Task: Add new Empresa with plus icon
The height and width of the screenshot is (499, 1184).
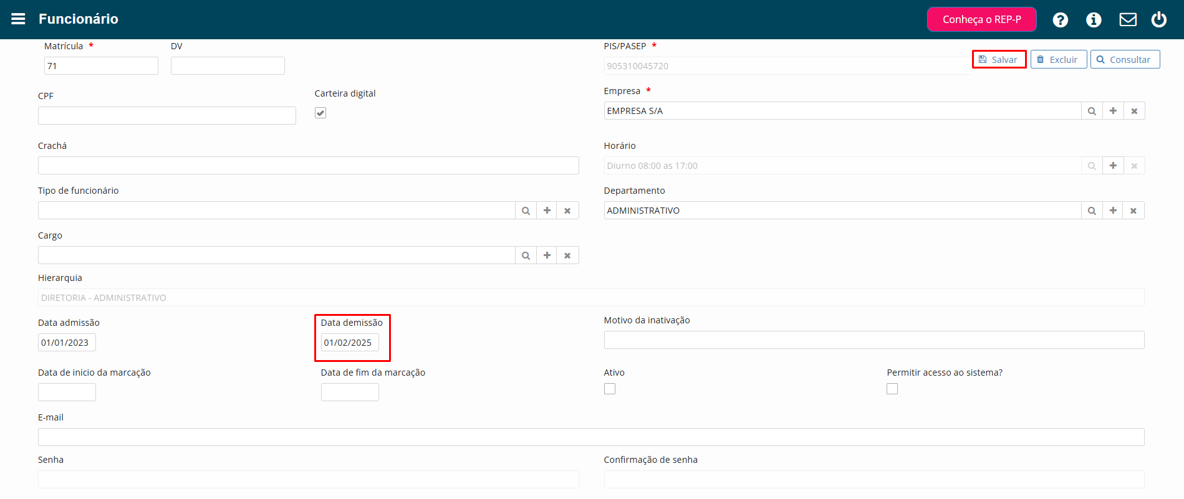Action: click(x=1113, y=111)
